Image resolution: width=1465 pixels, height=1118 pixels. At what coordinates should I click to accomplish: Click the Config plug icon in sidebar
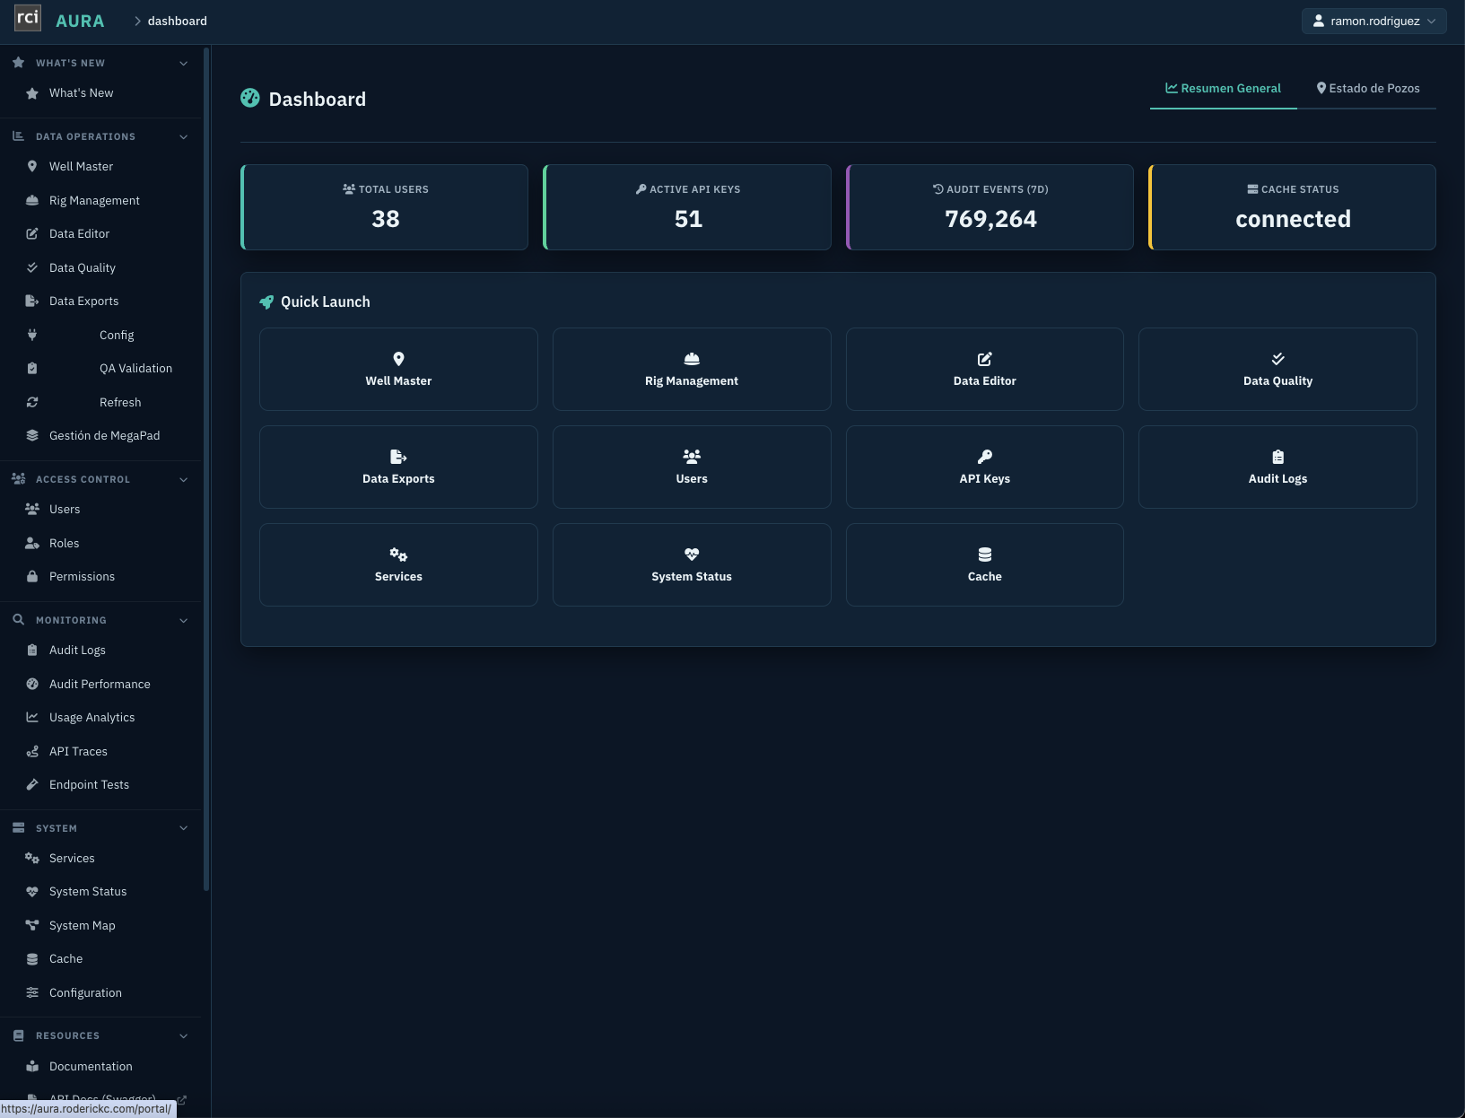click(x=32, y=335)
